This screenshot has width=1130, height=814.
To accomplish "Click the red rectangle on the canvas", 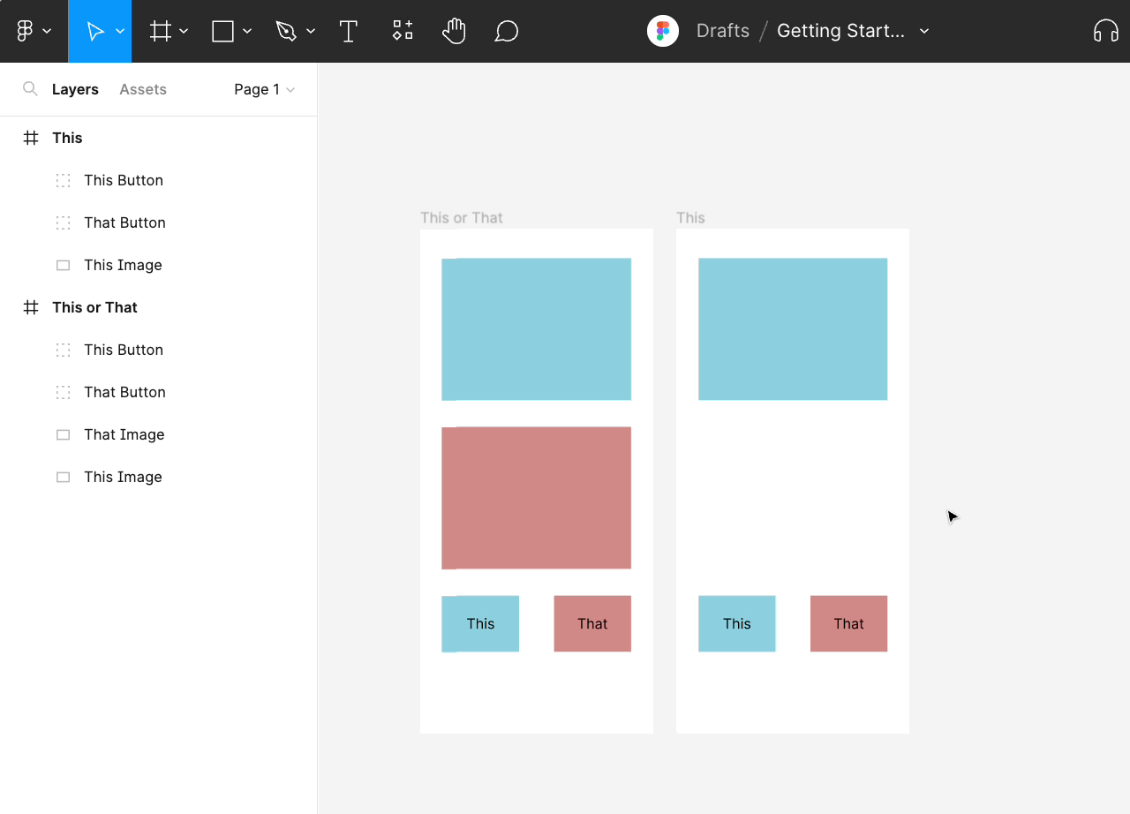I will pos(536,498).
